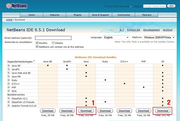180x121 pixels.
Task: Click the Free, 59 MB text
Action: pos(105,115)
